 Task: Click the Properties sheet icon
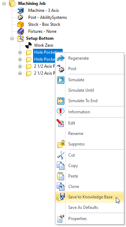[x=61, y=219]
